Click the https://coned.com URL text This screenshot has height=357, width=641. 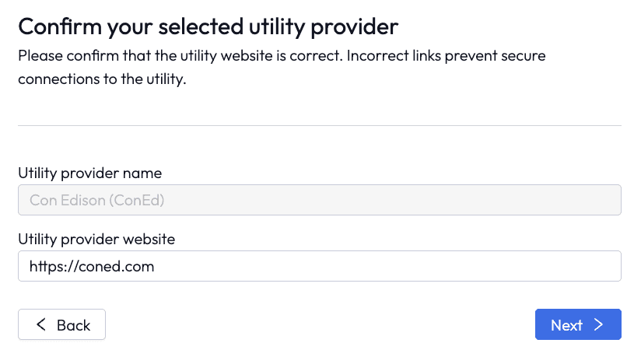92,267
